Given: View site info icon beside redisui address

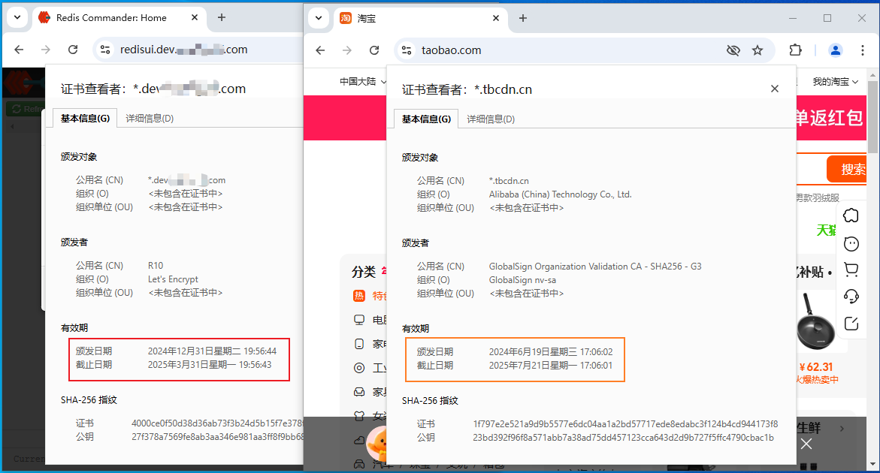Looking at the screenshot, I should (x=105, y=50).
